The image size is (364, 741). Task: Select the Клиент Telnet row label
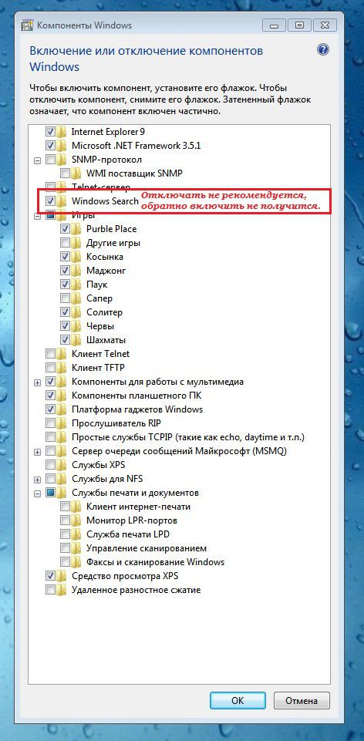tap(100, 353)
